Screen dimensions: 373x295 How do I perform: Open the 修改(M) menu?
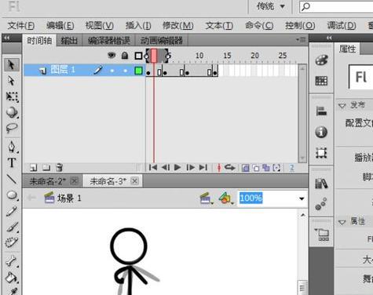pos(178,26)
